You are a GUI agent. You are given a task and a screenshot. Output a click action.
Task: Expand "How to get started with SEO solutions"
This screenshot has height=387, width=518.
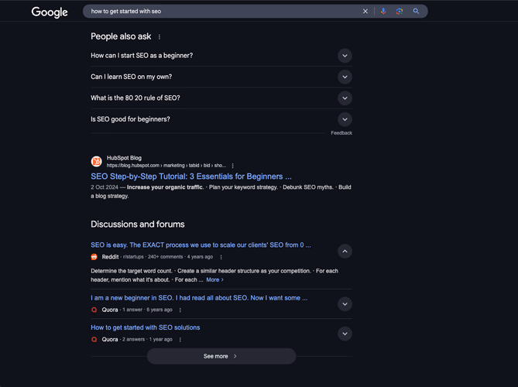pyautogui.click(x=345, y=334)
